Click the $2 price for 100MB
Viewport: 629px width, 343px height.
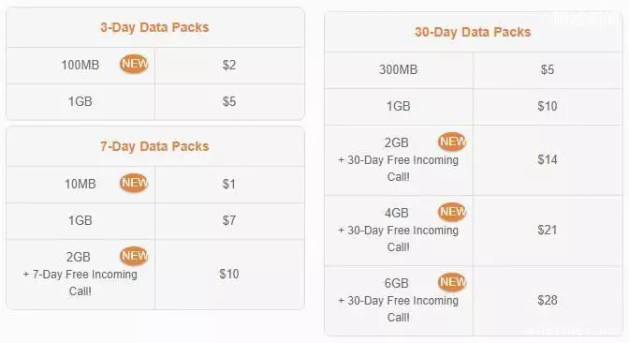[229, 65]
